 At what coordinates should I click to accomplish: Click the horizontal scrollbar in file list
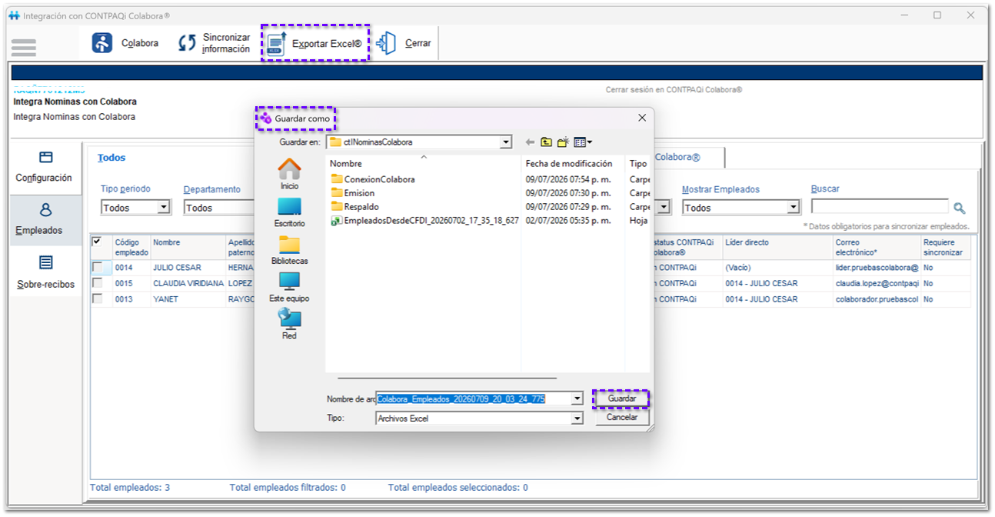point(447,378)
